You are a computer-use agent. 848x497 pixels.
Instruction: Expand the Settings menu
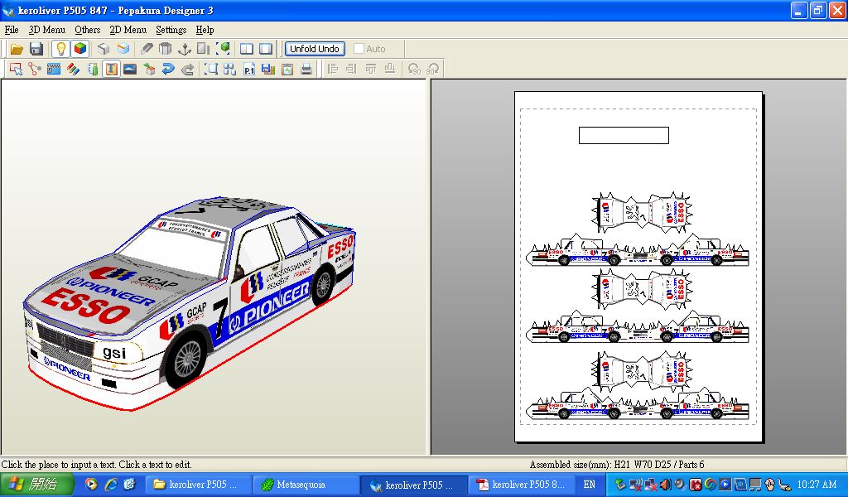pyautogui.click(x=171, y=30)
